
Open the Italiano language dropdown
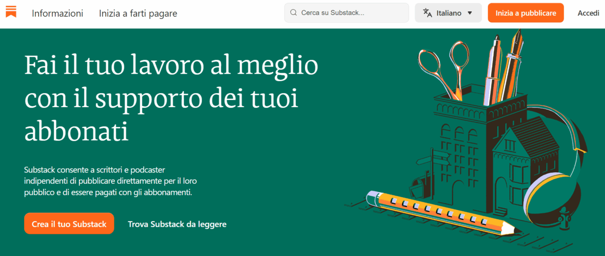[x=448, y=13]
